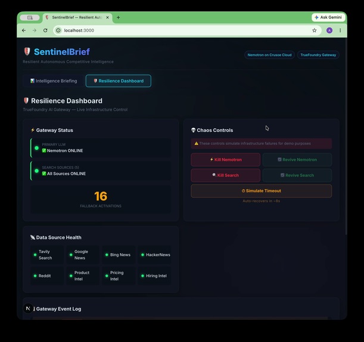Click the Bing News source tile
This screenshot has width=364, height=342.
click(x=119, y=255)
